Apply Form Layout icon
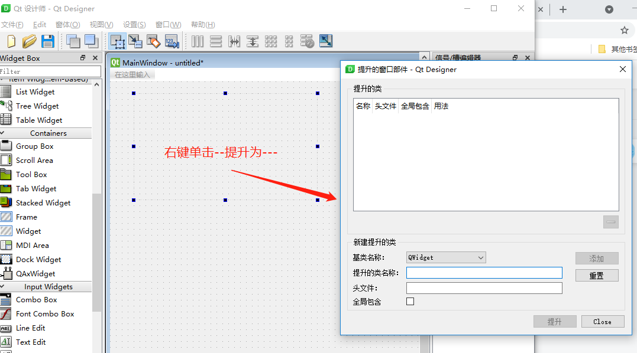637x353 pixels. (x=289, y=41)
